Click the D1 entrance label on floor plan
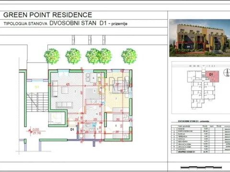230x172 pixels. (x=72, y=129)
